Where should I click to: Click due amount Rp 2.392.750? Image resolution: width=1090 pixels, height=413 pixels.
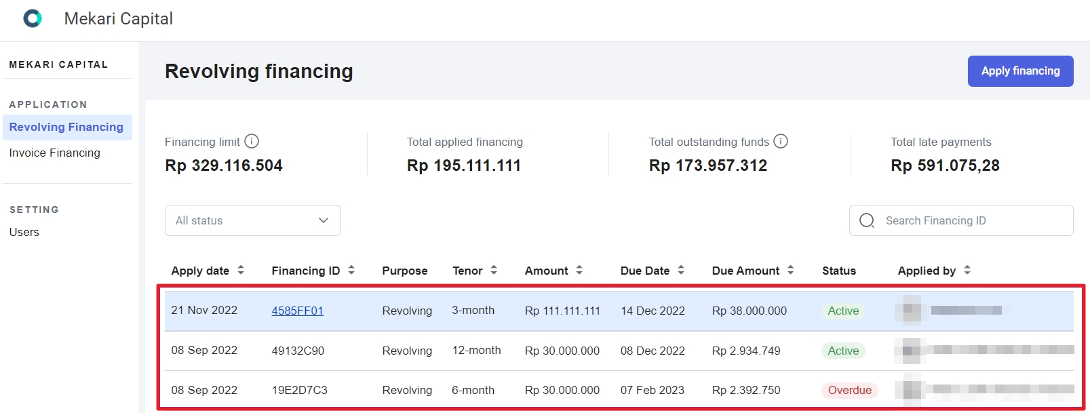pyautogui.click(x=746, y=390)
